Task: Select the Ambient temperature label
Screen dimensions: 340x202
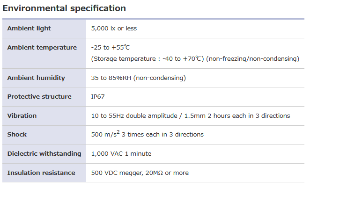Action: pos(42,47)
